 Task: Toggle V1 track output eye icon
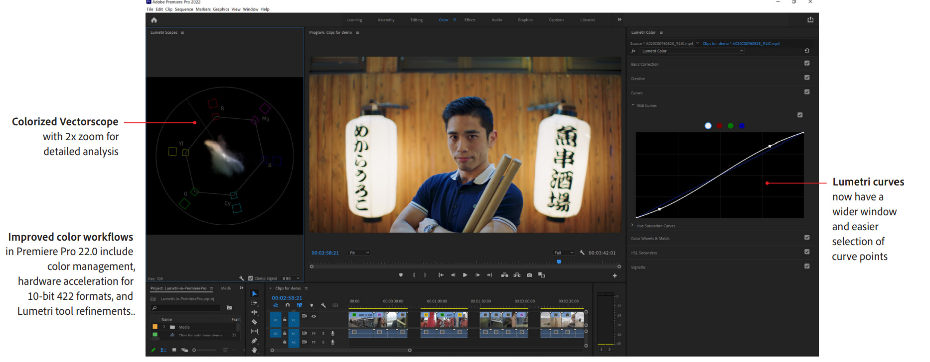313,316
